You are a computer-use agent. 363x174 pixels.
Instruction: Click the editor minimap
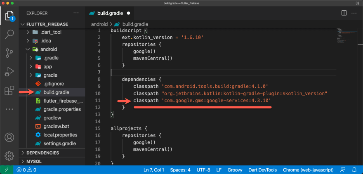click(x=346, y=36)
